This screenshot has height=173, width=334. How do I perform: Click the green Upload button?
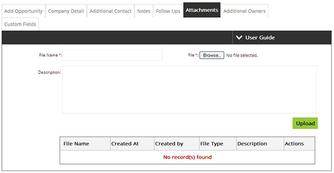point(305,123)
